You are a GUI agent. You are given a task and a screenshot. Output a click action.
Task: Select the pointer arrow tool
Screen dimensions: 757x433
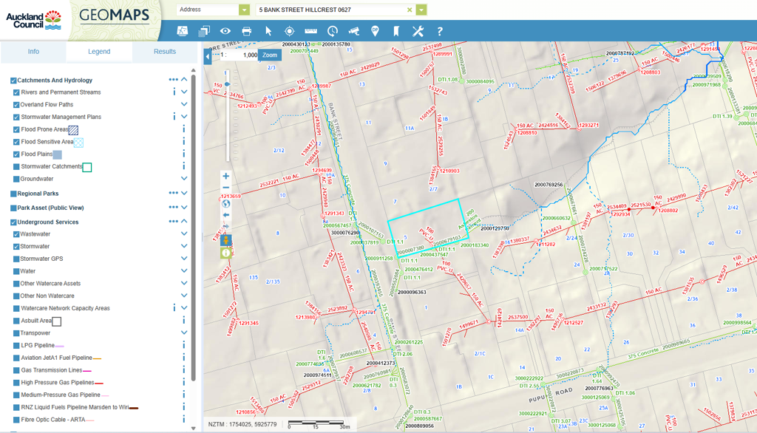[268, 31]
